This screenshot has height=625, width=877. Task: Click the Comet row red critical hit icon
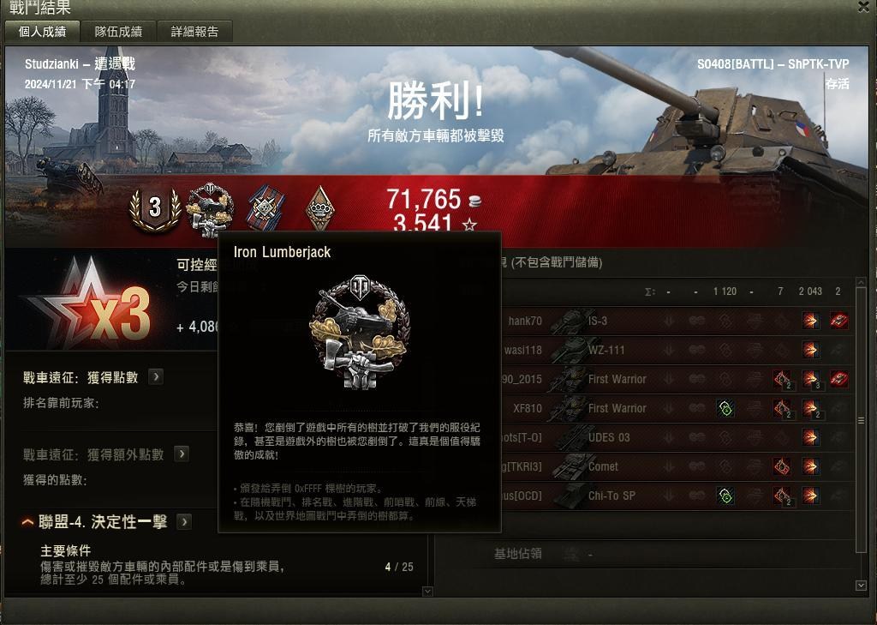(x=782, y=466)
